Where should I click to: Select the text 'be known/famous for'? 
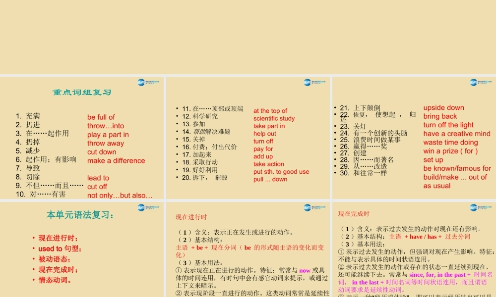pyautogui.click(x=456, y=168)
